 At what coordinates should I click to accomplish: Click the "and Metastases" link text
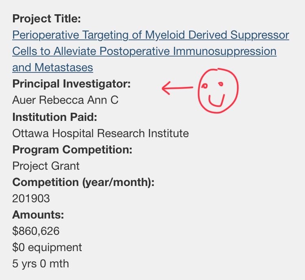click(x=52, y=68)
